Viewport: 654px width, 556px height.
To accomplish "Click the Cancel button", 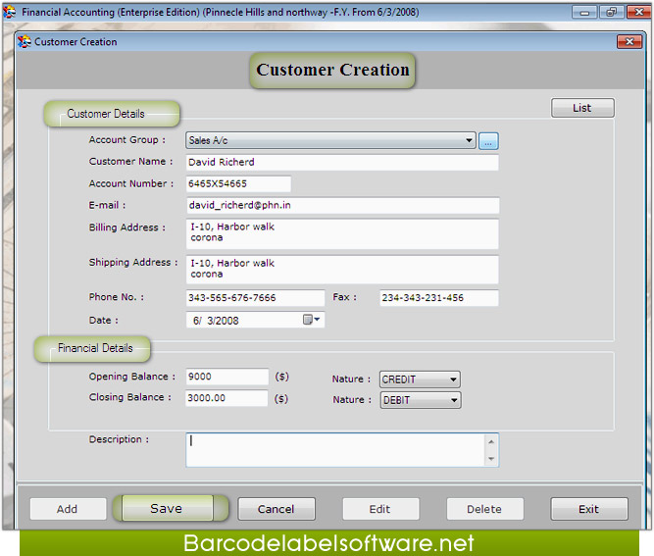I will [277, 509].
